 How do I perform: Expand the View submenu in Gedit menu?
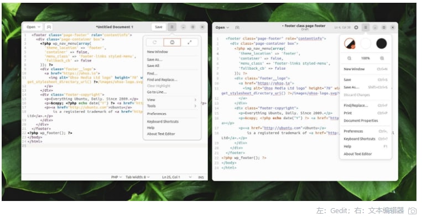(171, 99)
